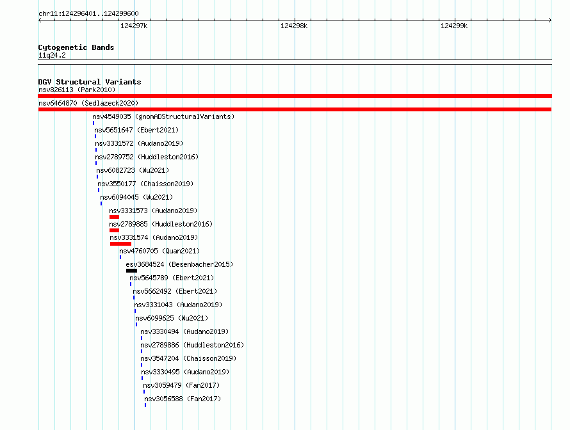Select nsv3331043 (Audano2019) variant
Viewport: 570px width, 430px height.
[x=178, y=305]
